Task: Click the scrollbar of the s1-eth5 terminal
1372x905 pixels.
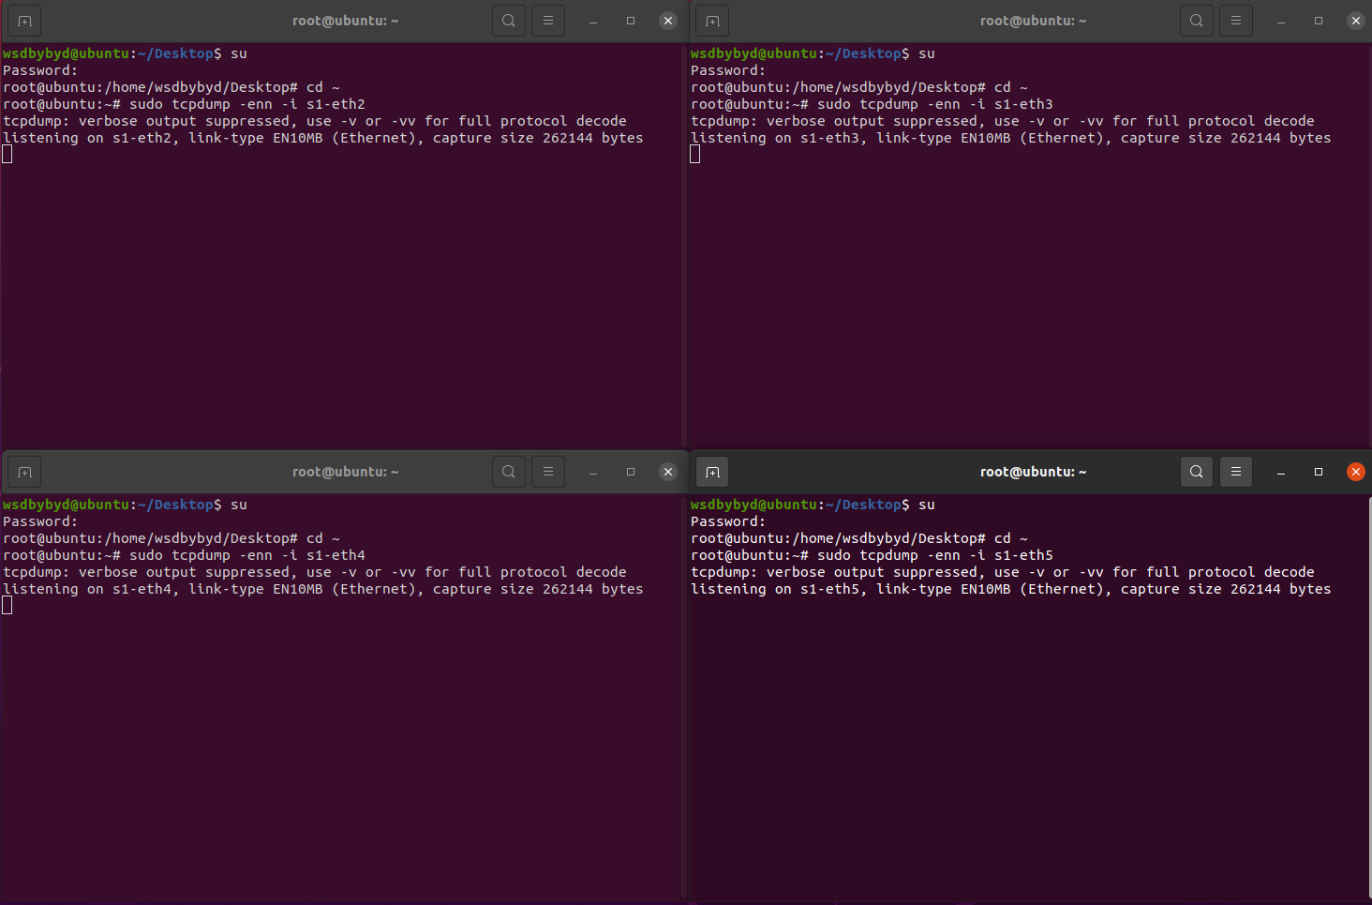Action: (x=1368, y=694)
